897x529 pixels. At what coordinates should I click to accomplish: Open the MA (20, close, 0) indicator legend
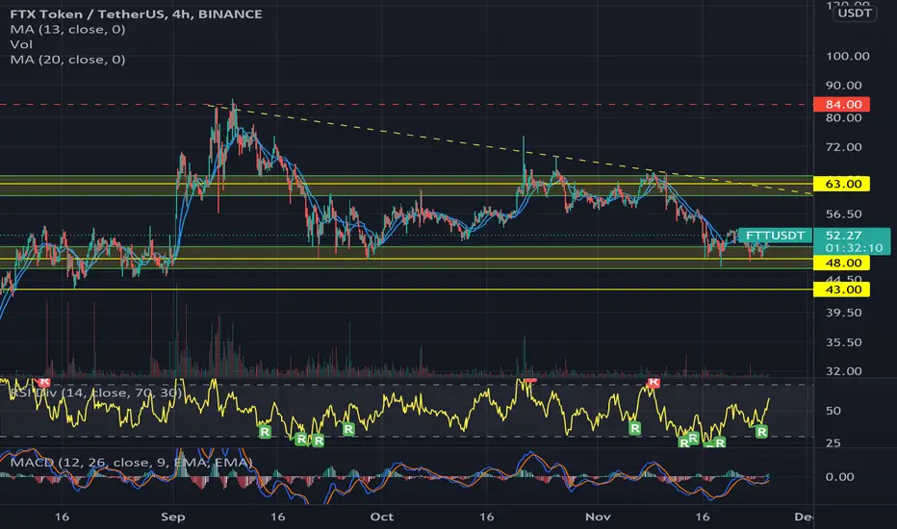[67, 60]
